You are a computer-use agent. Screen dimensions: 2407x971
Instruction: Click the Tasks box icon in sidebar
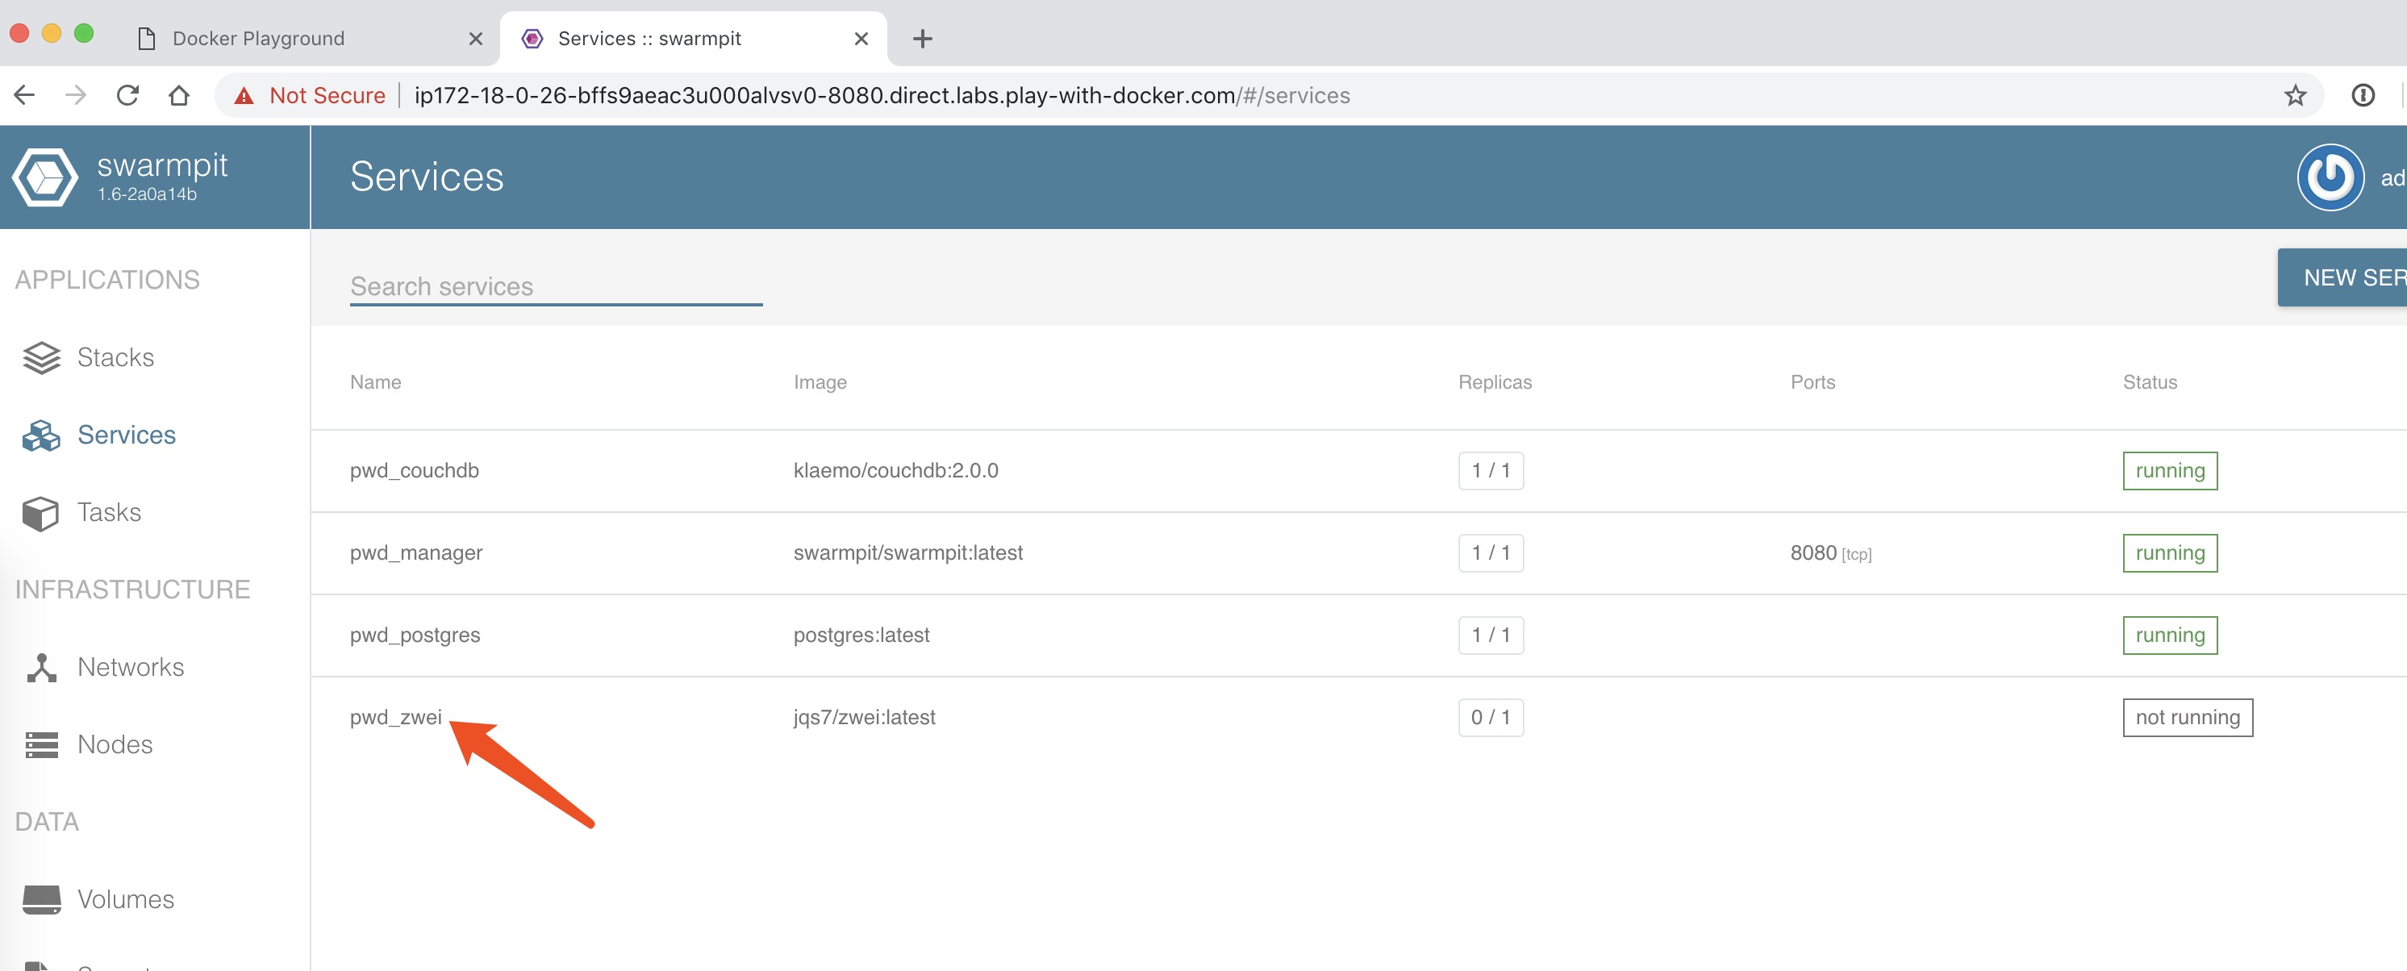tap(41, 513)
